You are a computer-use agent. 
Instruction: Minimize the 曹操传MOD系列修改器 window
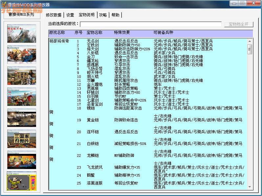(234, 3)
